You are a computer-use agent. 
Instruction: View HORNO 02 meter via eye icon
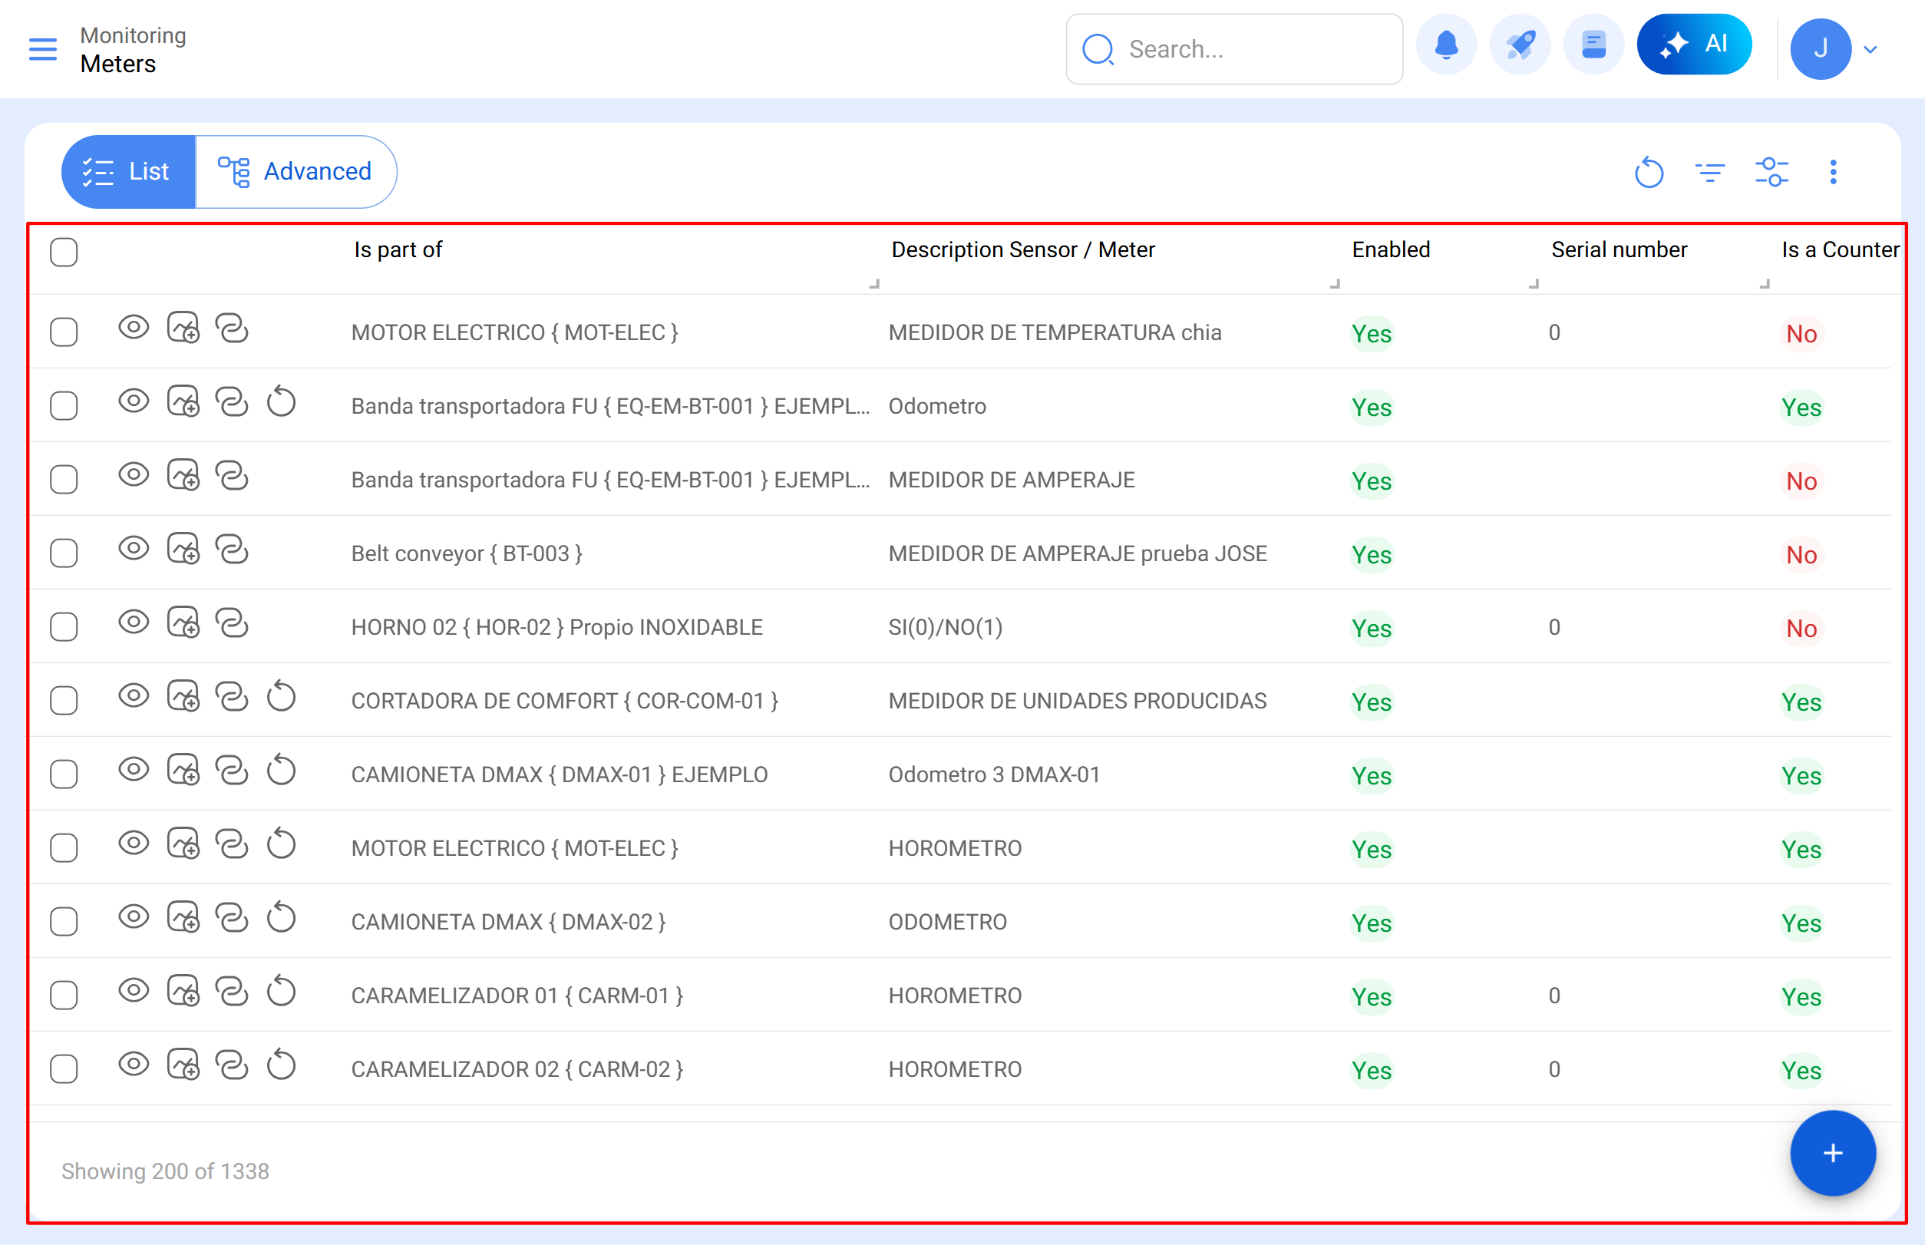coord(134,622)
